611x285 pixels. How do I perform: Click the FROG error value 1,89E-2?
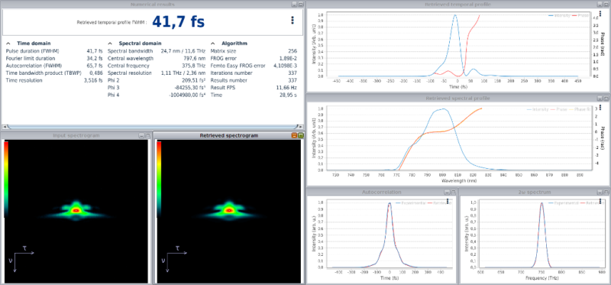point(289,59)
